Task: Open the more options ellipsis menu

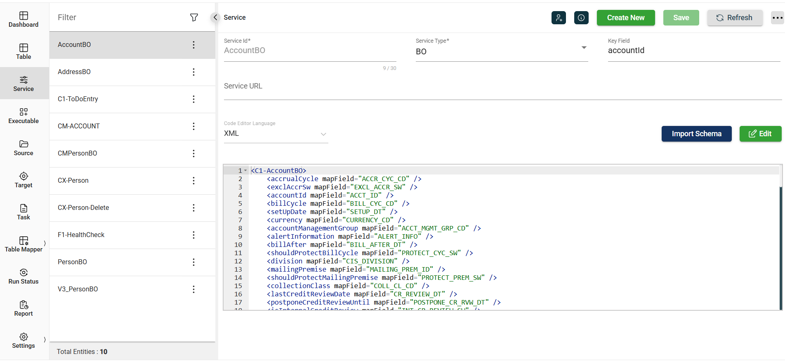Action: pos(777,18)
